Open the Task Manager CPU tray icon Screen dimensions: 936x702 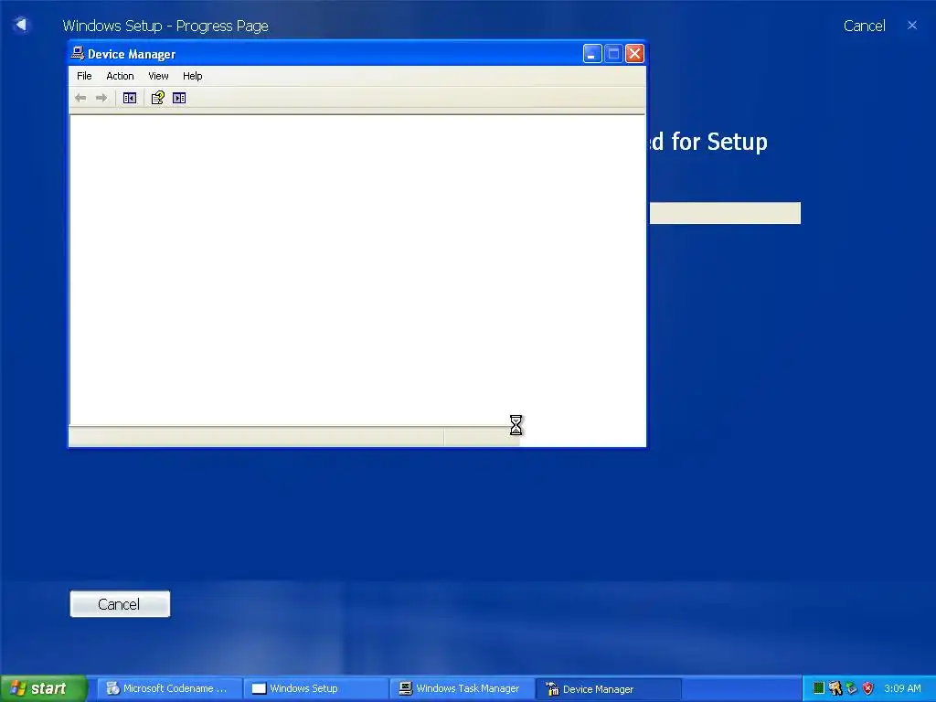[x=819, y=688]
